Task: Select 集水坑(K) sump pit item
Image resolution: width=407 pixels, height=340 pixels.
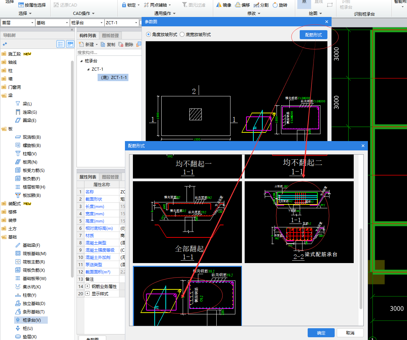Action: [x=28, y=287]
